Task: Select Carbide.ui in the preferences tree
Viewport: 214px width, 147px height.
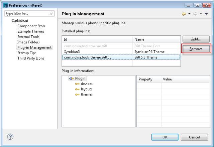Action: (x=20, y=21)
